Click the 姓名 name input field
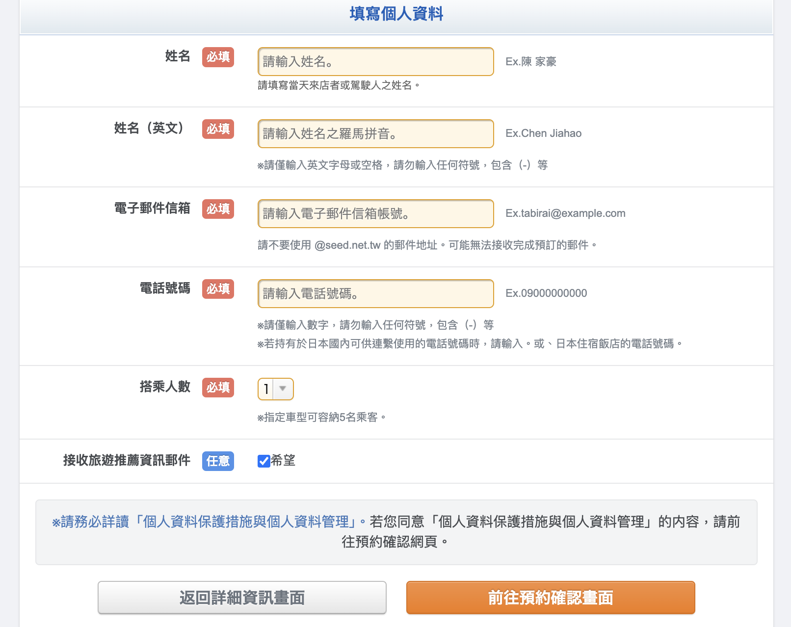 (375, 62)
